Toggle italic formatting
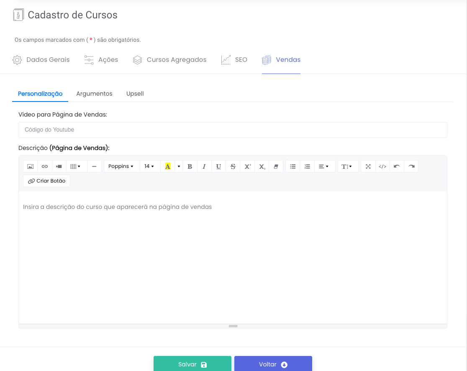 [x=204, y=166]
